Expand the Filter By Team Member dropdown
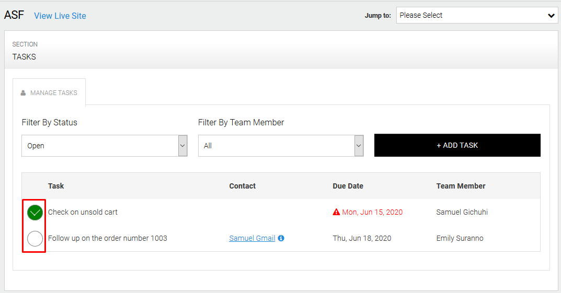The height and width of the screenshot is (293, 561). coord(281,146)
